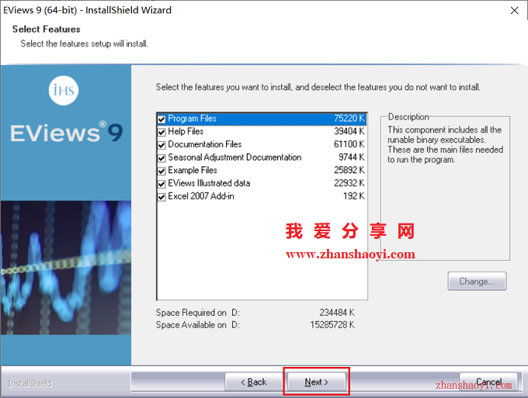Select the Help Files row label
The height and width of the screenshot is (398, 528).
(186, 132)
